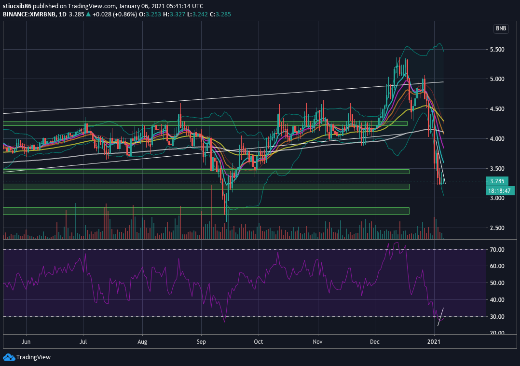Click the Nov time axis label
Viewport: 520px width, 366px height.
click(318, 341)
